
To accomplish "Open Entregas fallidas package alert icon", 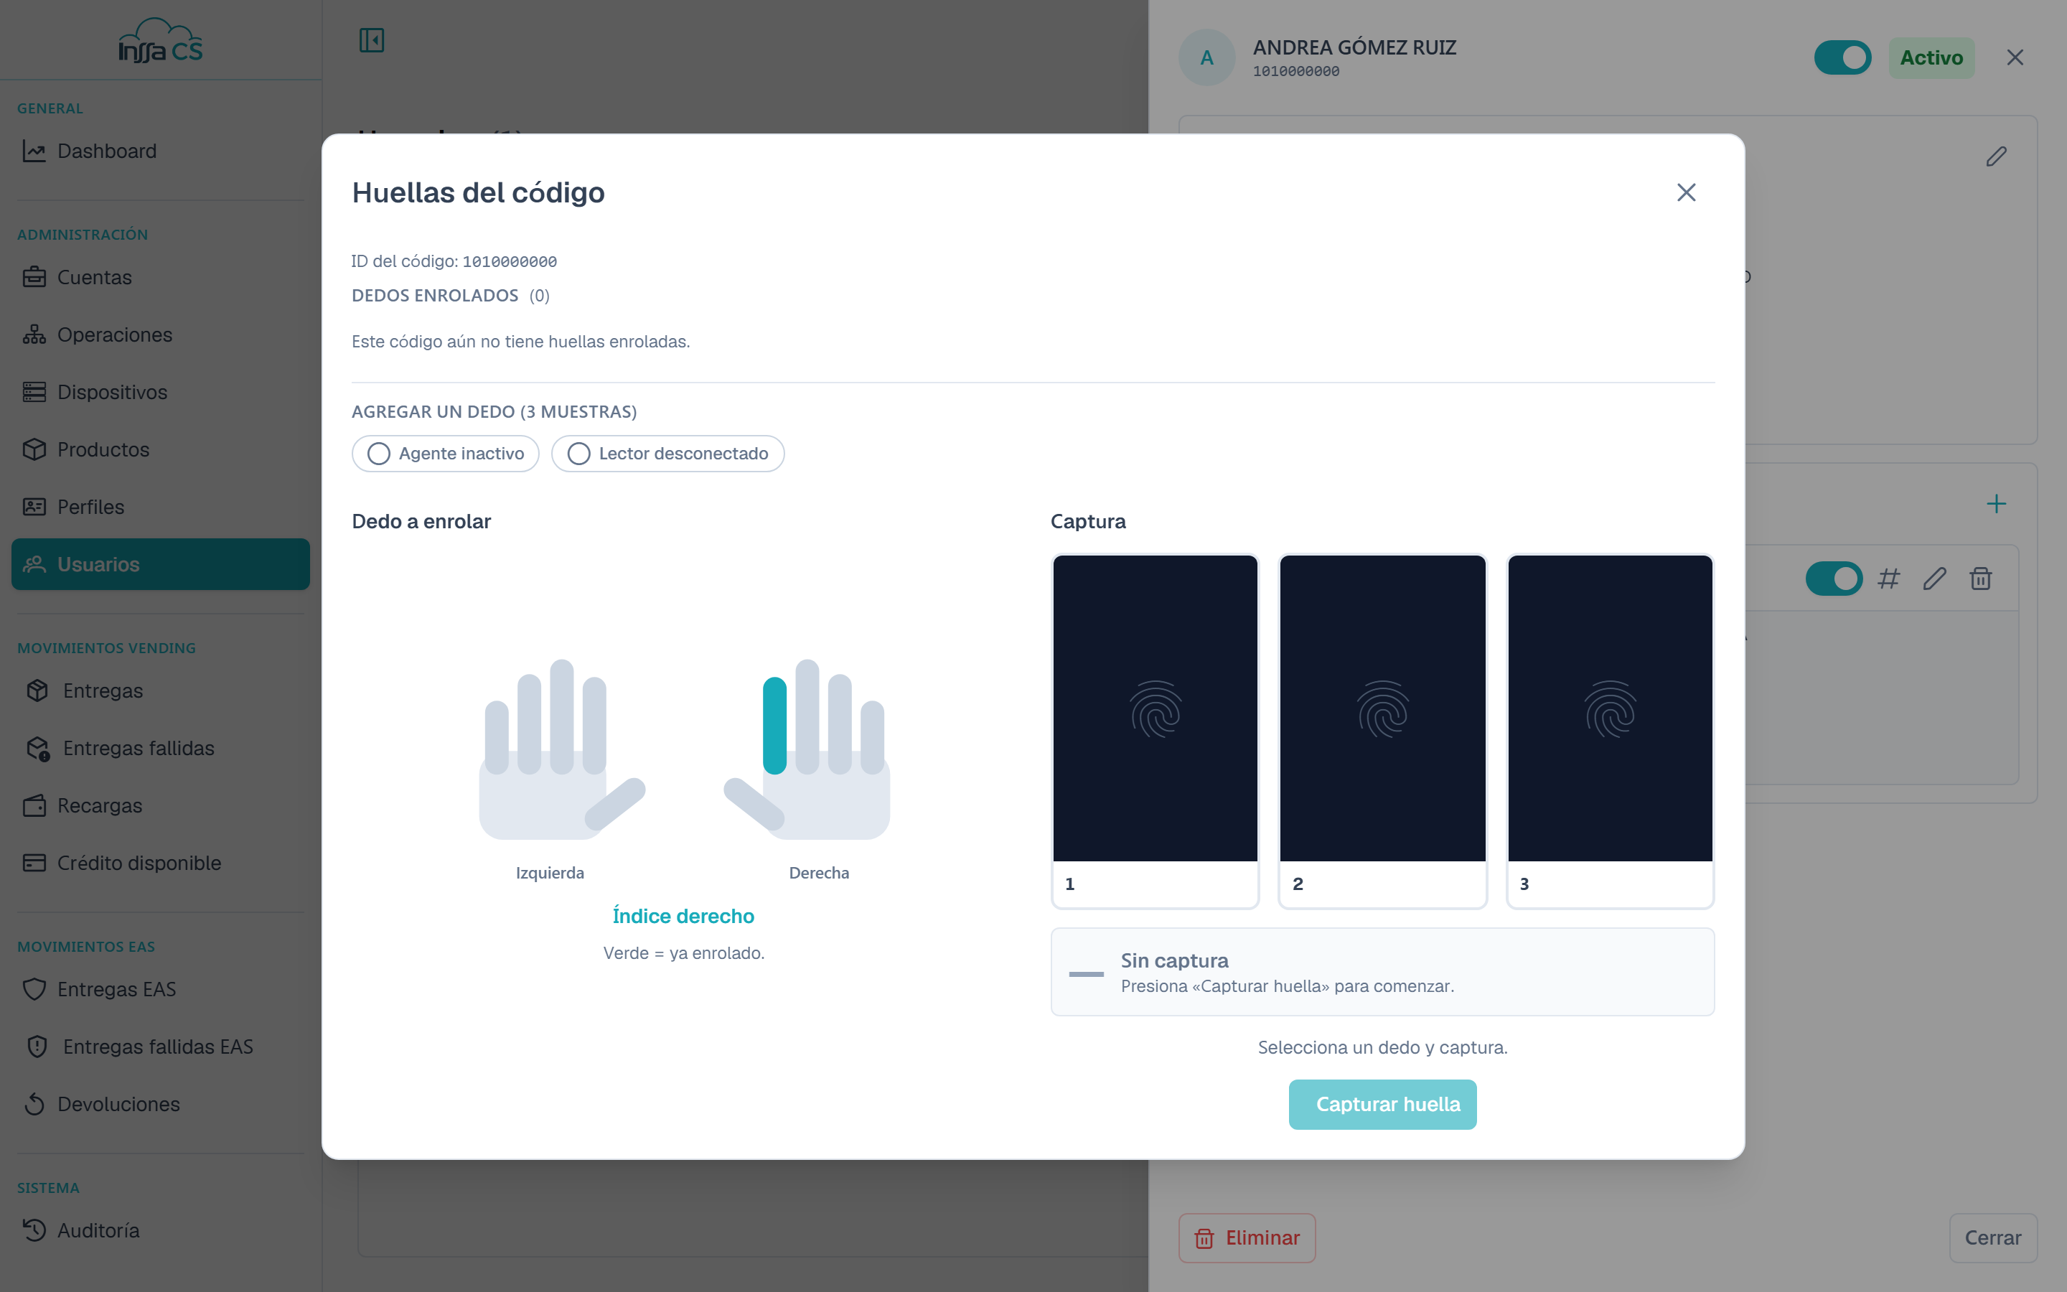I will coord(37,749).
